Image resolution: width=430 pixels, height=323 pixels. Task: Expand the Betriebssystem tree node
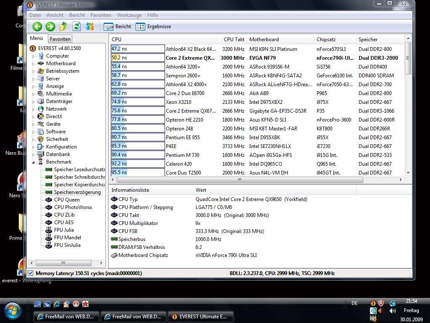point(33,71)
